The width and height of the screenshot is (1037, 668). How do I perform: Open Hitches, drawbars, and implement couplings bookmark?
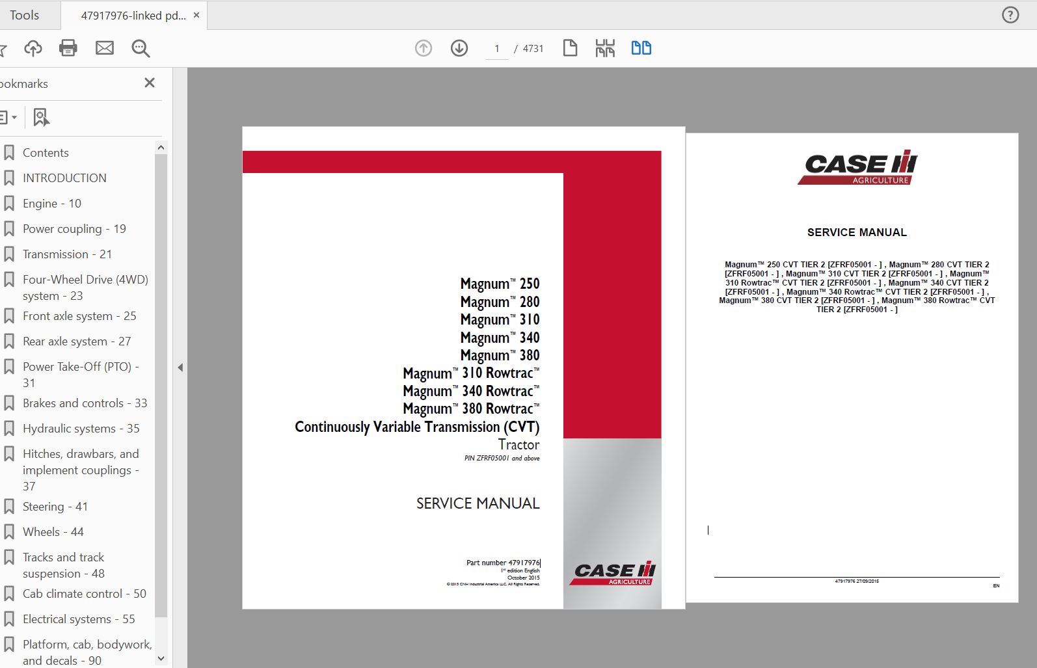(x=81, y=470)
